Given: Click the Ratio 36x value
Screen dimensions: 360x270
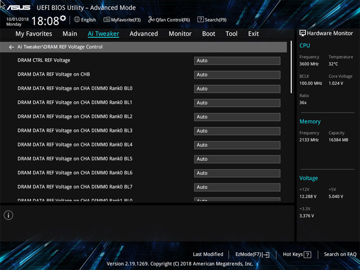Looking at the screenshot, I should (303, 102).
